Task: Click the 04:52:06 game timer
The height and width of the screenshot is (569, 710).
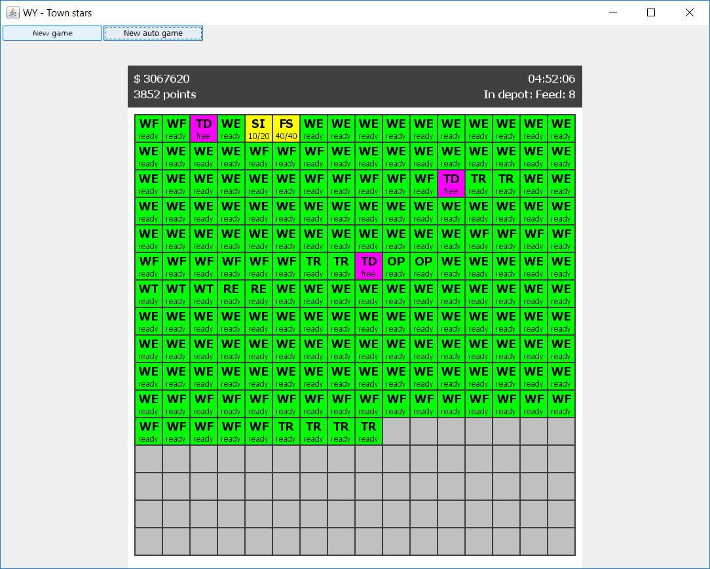Action: [x=551, y=79]
